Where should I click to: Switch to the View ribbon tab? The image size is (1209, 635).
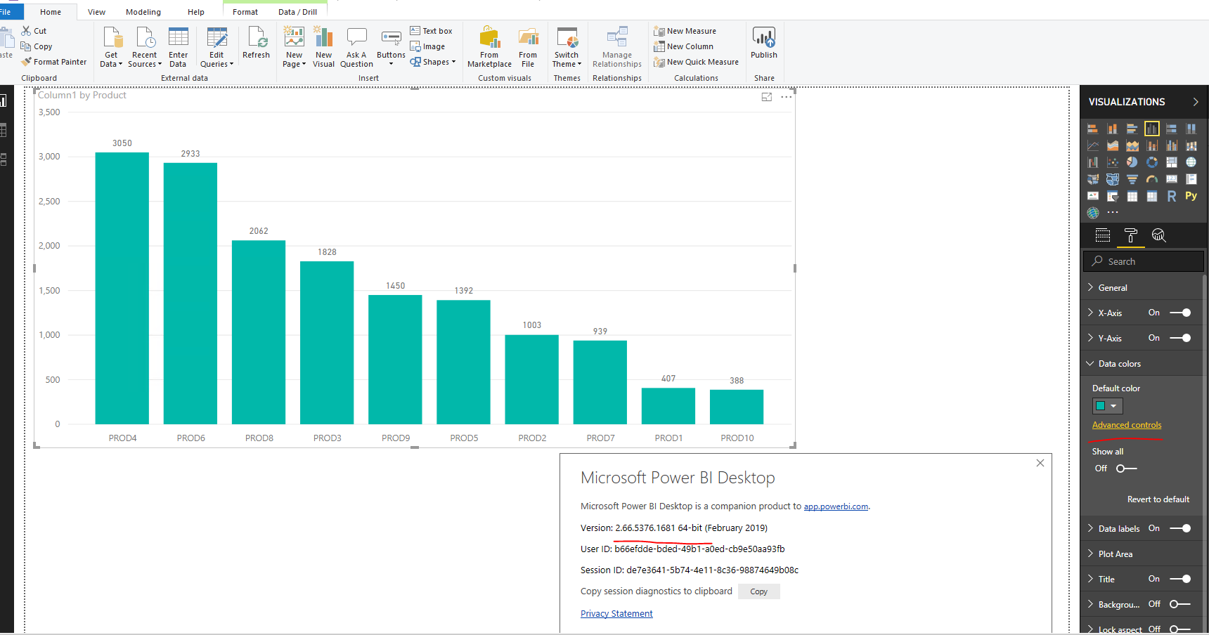(96, 12)
